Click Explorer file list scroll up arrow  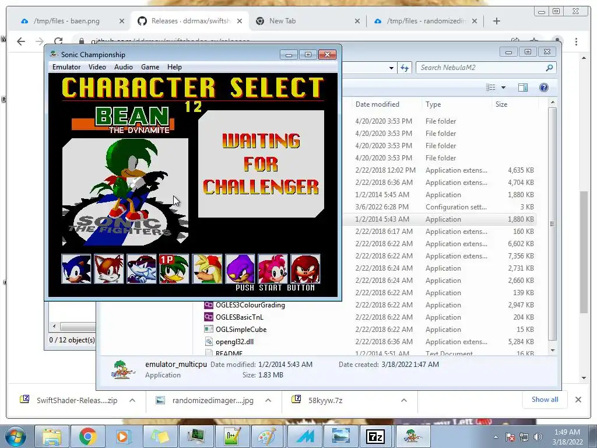553,103
